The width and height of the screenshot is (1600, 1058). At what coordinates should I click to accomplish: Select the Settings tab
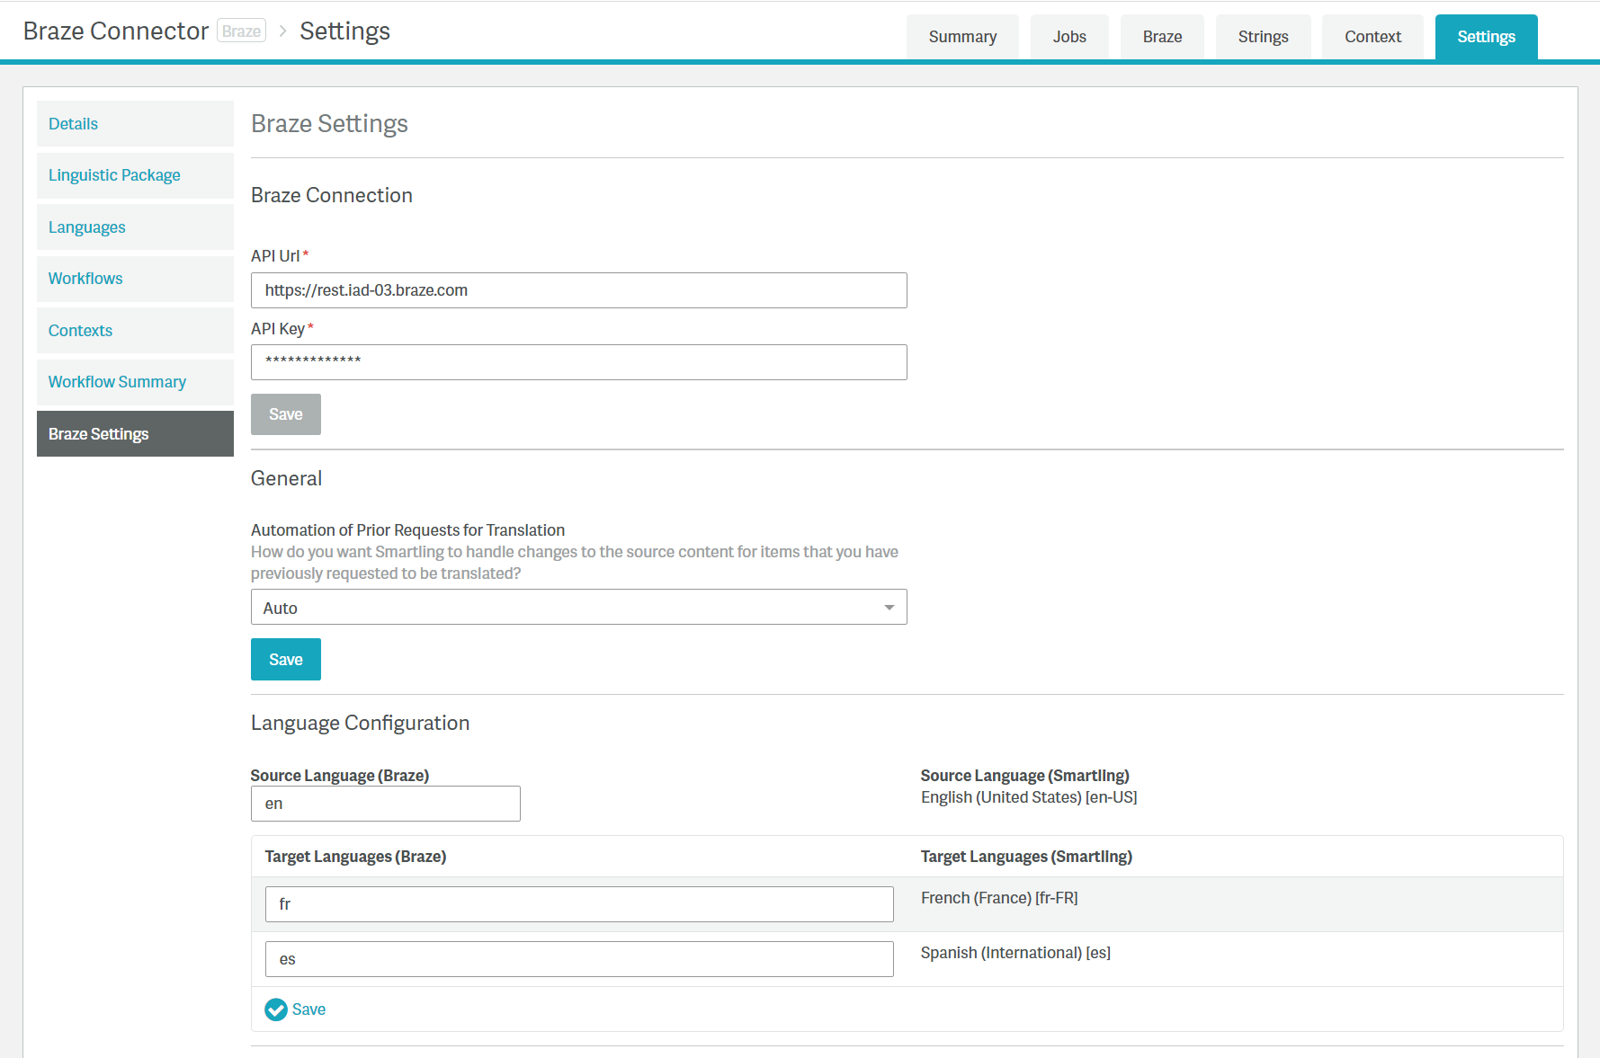(x=1486, y=37)
